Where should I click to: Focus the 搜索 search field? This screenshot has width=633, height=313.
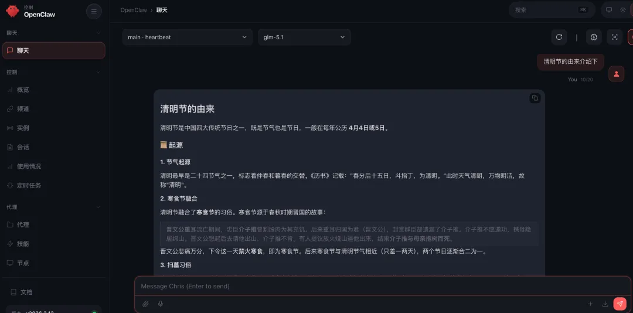coord(552,10)
